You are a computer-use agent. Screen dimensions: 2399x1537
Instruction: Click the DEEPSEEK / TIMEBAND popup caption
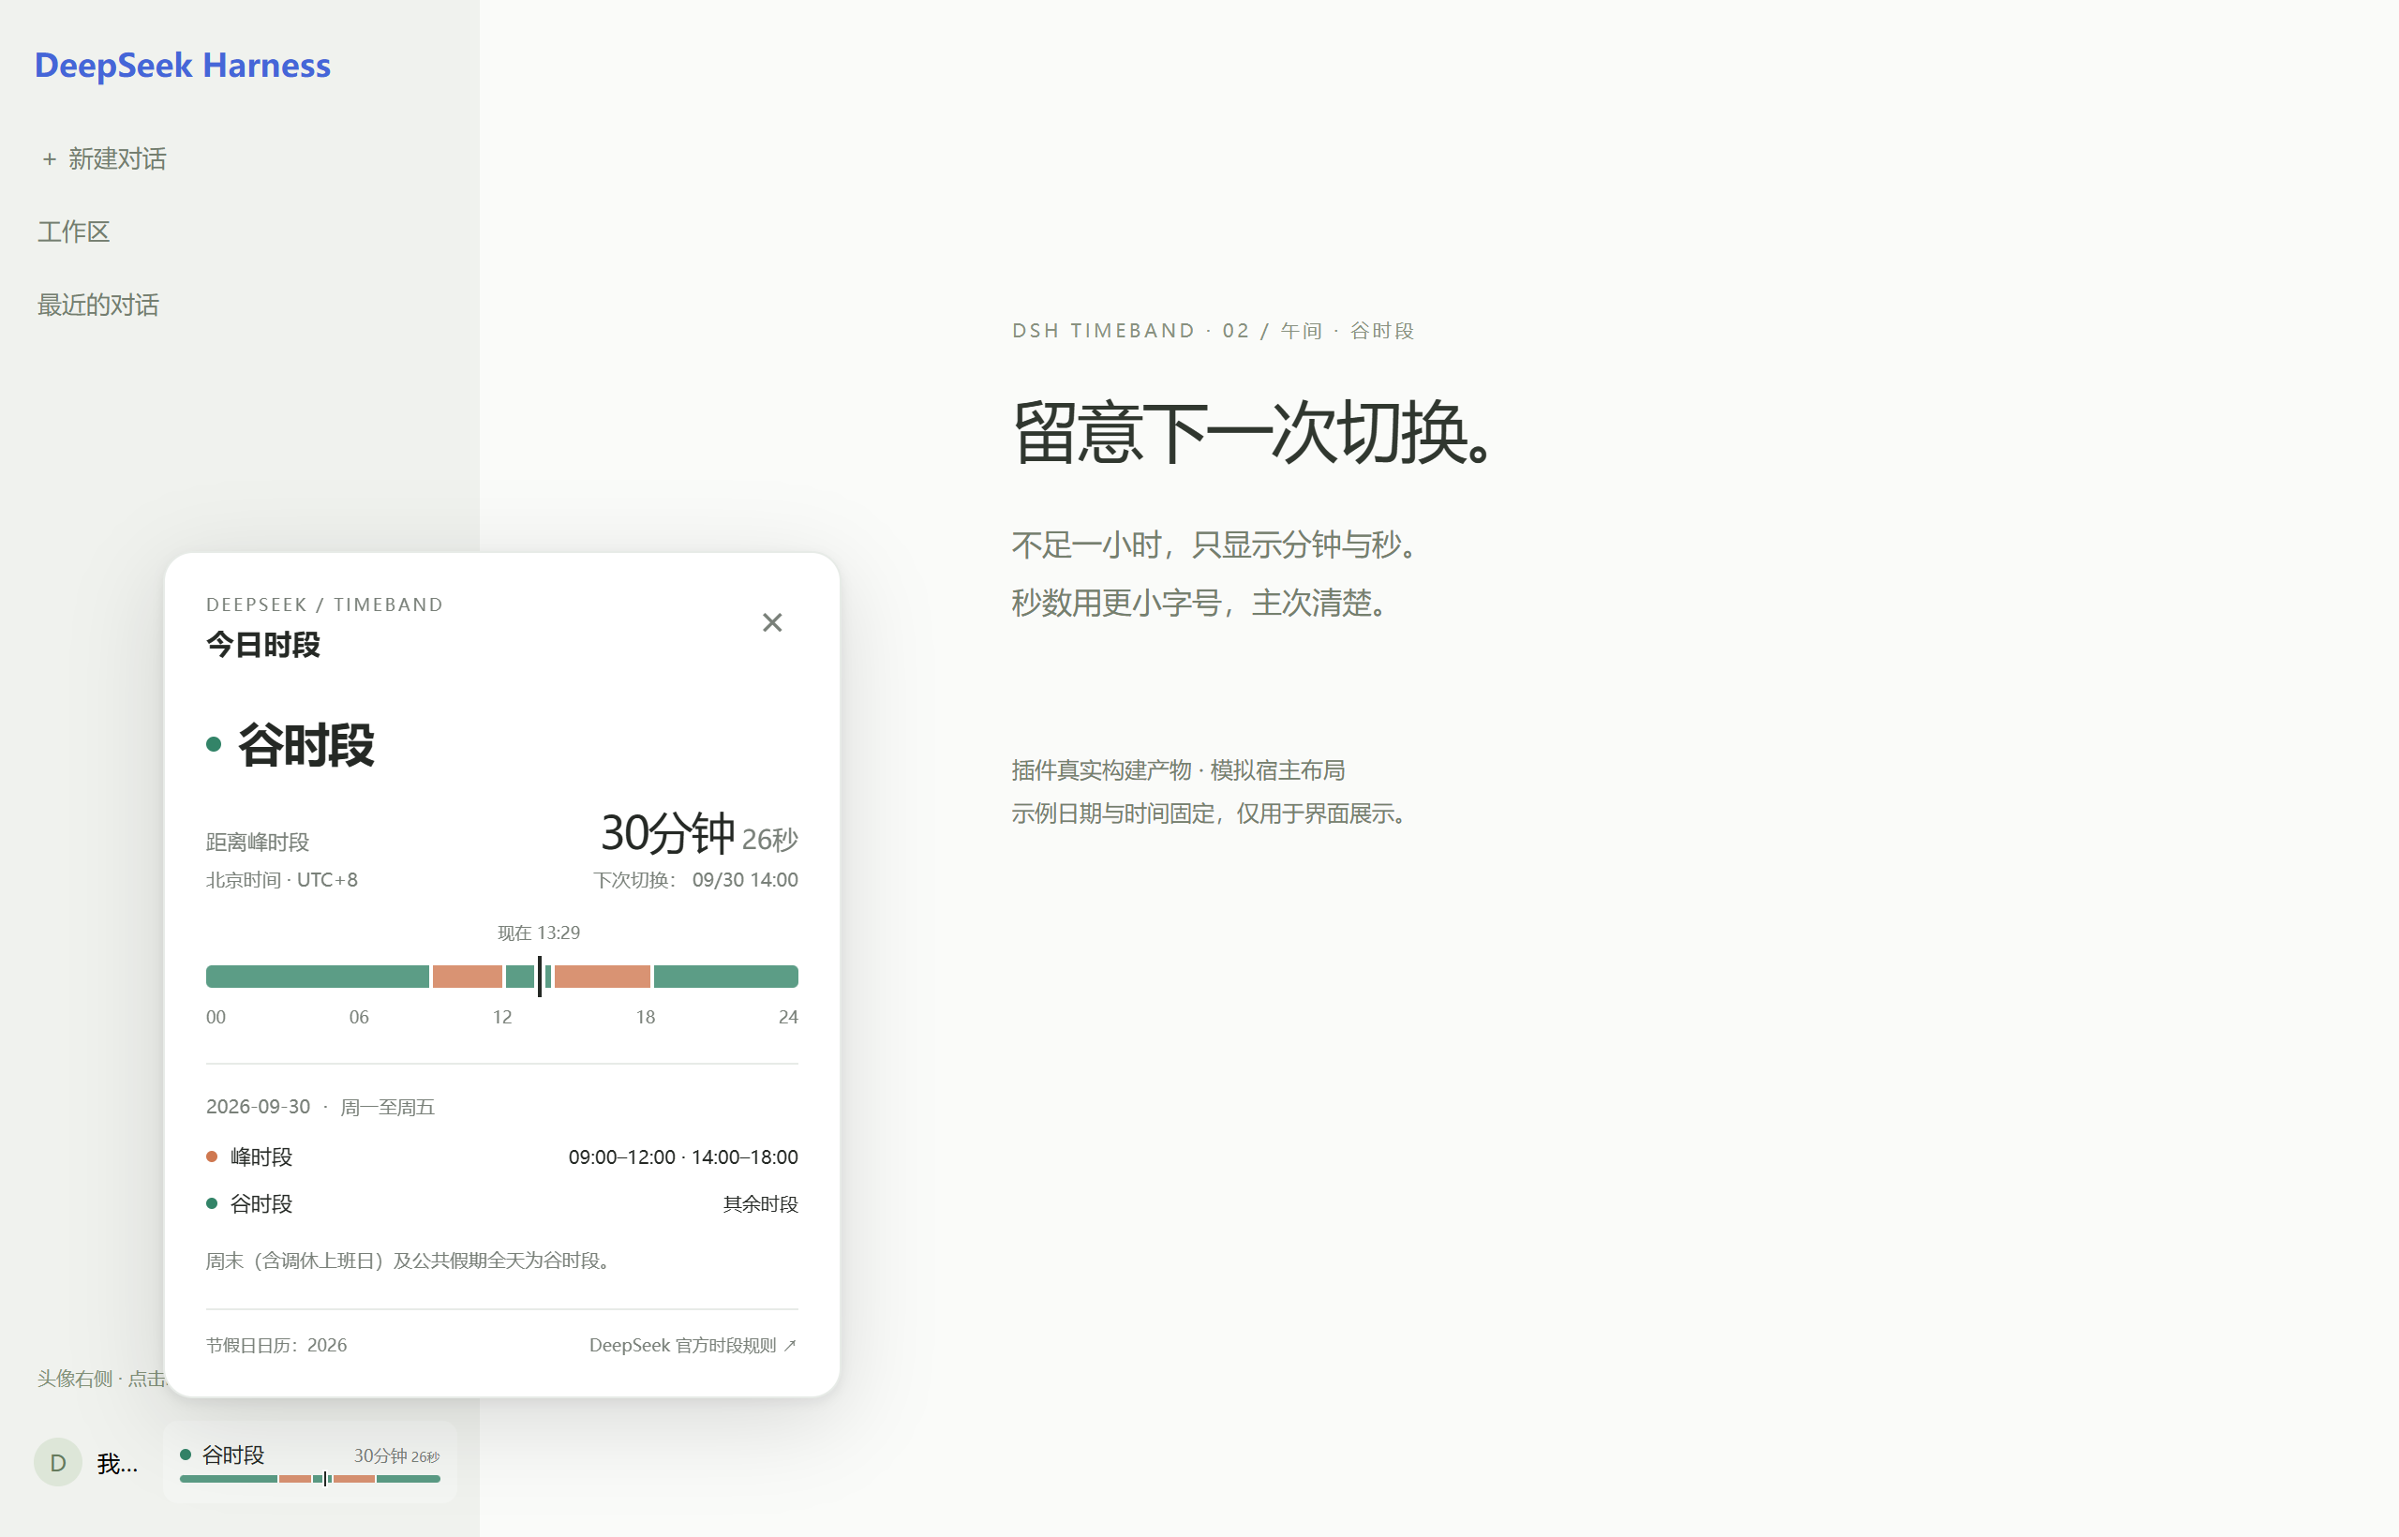[324, 604]
